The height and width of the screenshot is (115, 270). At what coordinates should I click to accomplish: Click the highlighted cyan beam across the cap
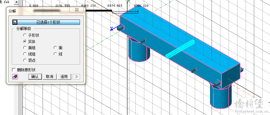point(180,49)
